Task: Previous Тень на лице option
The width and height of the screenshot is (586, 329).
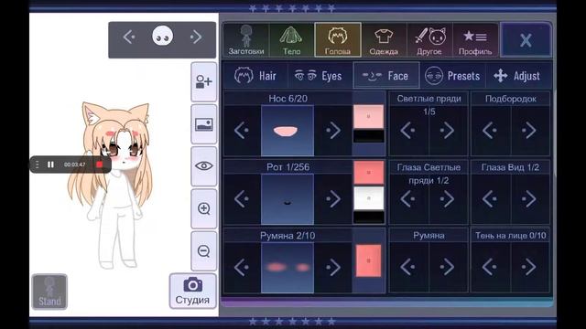Action: coord(491,267)
